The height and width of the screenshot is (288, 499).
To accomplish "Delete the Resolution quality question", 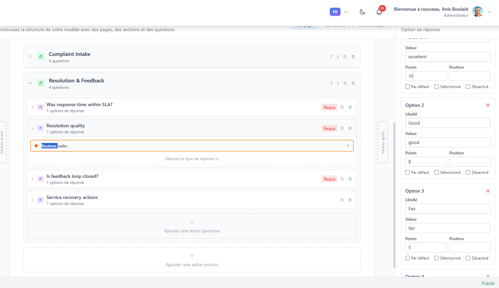I will point(350,128).
